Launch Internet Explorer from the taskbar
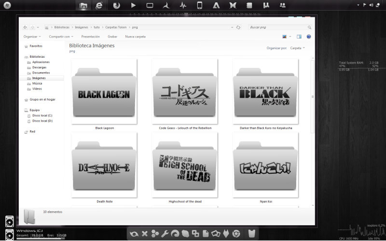 [x=99, y=5]
